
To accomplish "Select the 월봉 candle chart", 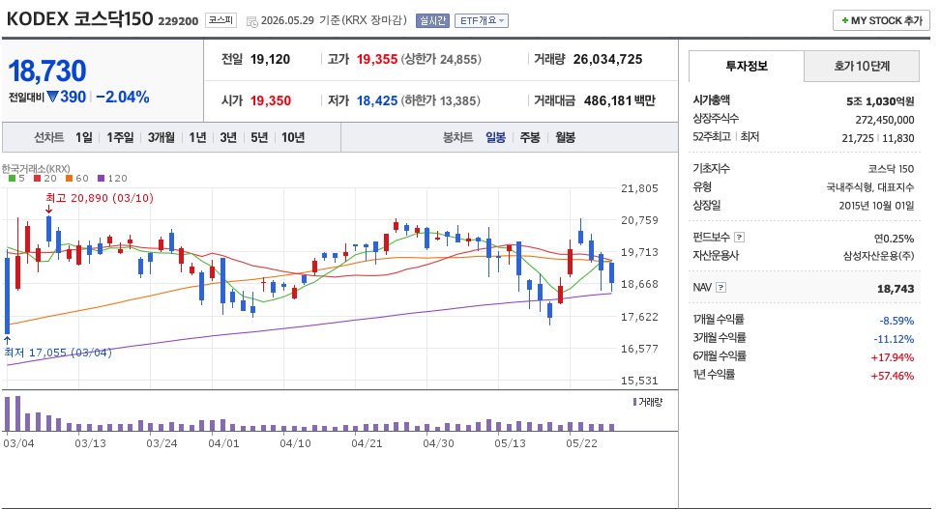I will pyautogui.click(x=566, y=137).
